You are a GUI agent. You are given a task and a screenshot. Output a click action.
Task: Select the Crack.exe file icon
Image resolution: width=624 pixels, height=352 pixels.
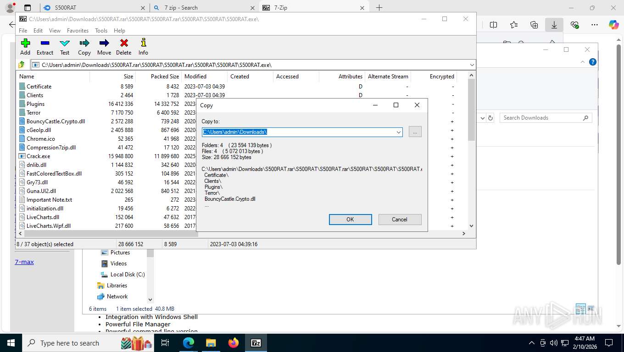coord(22,156)
